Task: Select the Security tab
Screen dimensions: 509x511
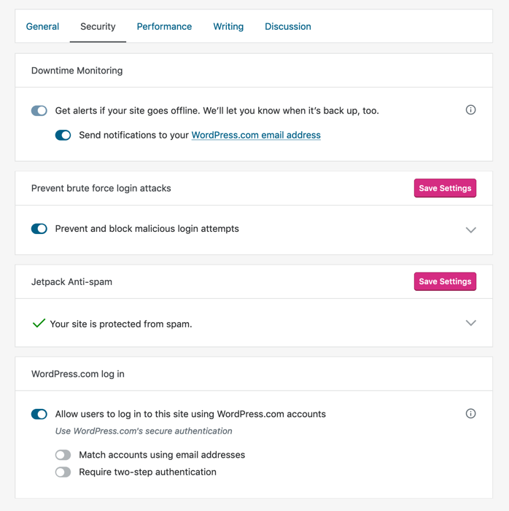Action: [98, 26]
